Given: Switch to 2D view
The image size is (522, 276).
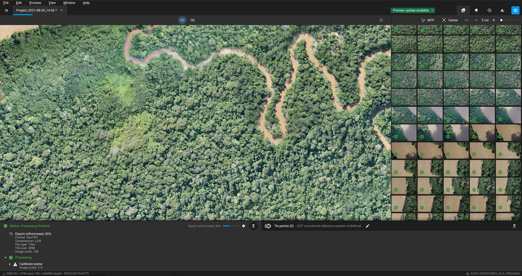Looking at the screenshot, I should coord(182,20).
